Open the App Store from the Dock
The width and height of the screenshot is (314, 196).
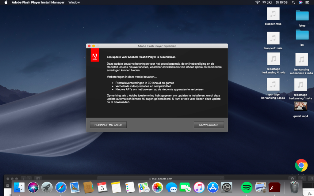[213, 187]
